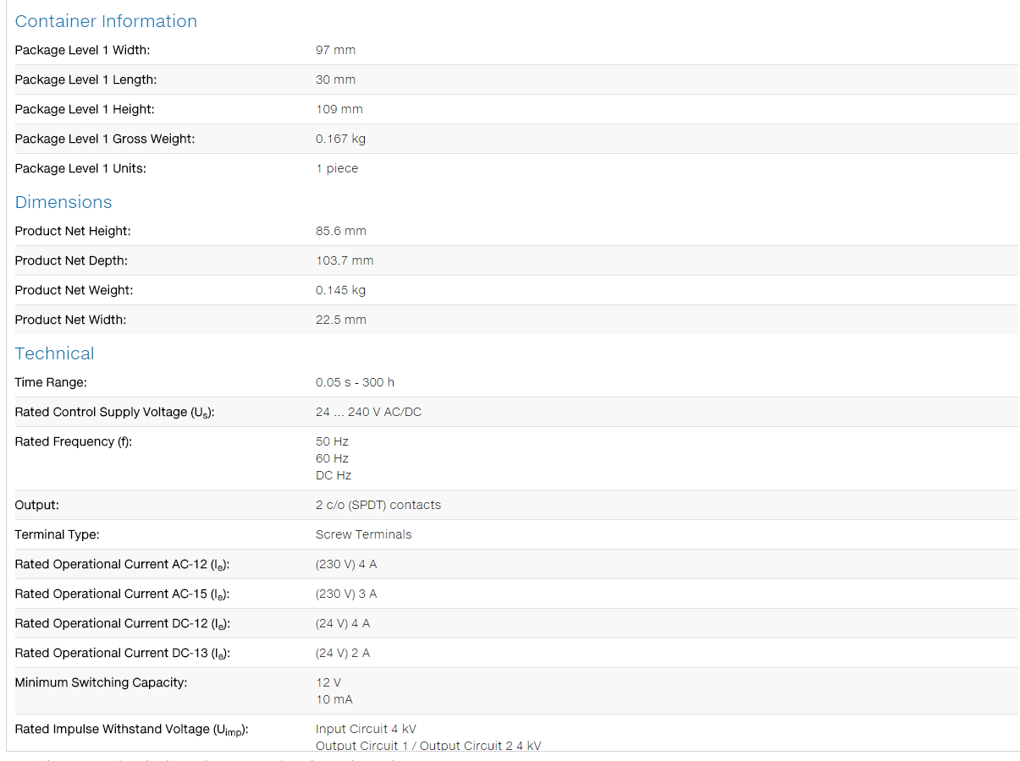This screenshot has height=761, width=1020.
Task: Select the Rated Frequency (f) label
Action: pos(74,441)
